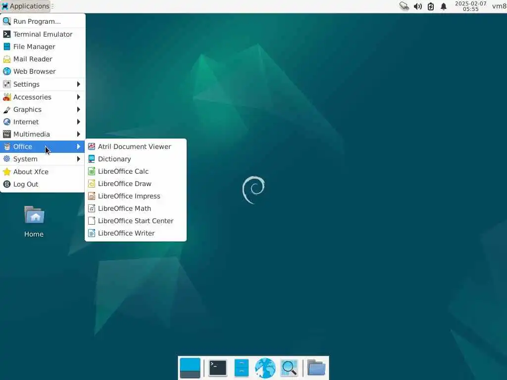
Task: Open Mail Reader menu entry
Action: [43, 59]
